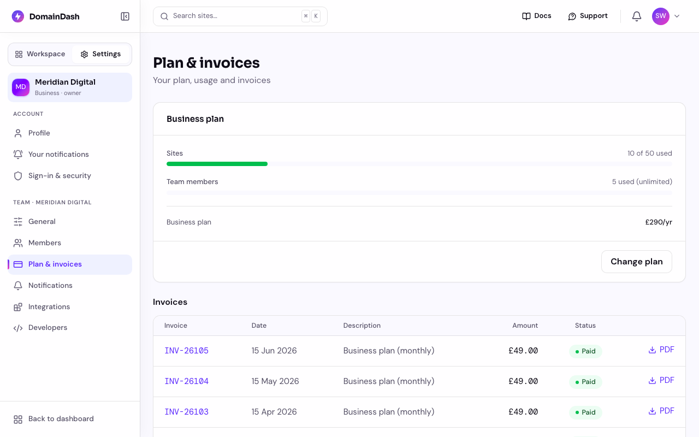Click the '15 May 2026' date cell
Viewport: 699px width, 437px height.
click(x=275, y=381)
